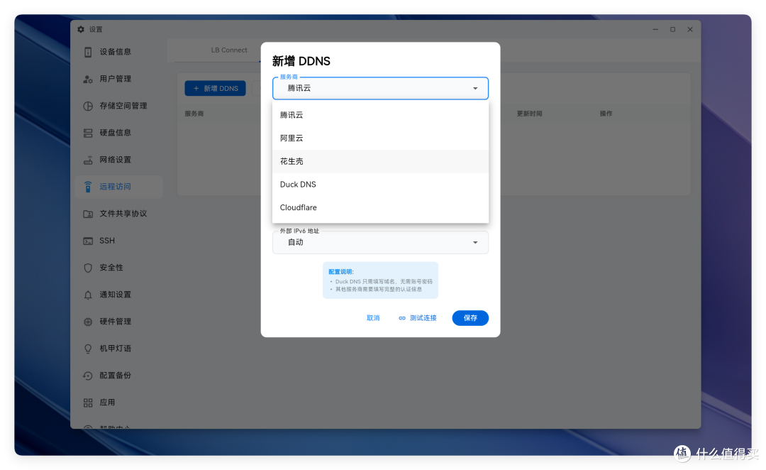The image size is (766, 470).
Task: Click the 用户管理 sidebar icon
Action: (x=88, y=79)
